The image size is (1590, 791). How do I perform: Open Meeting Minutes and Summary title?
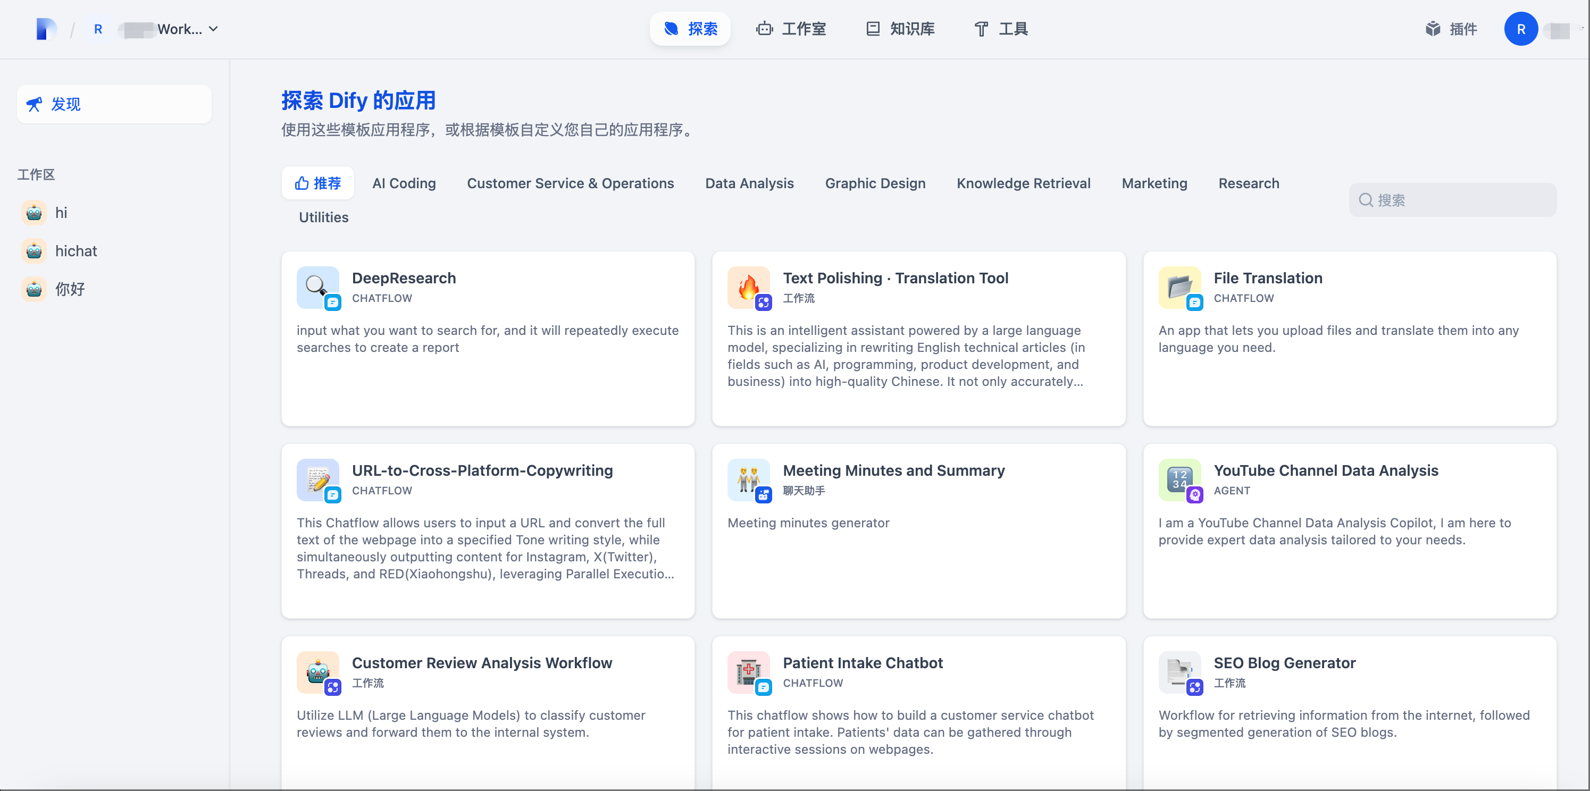[x=894, y=471]
